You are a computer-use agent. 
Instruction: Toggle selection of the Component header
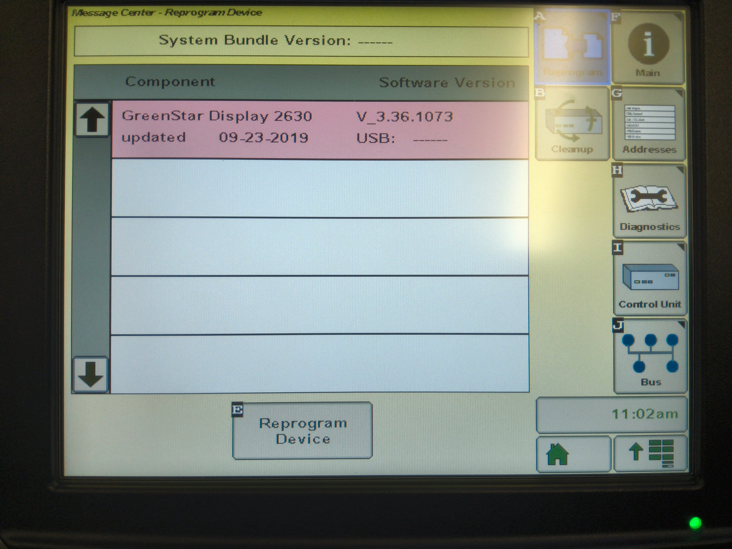(170, 82)
